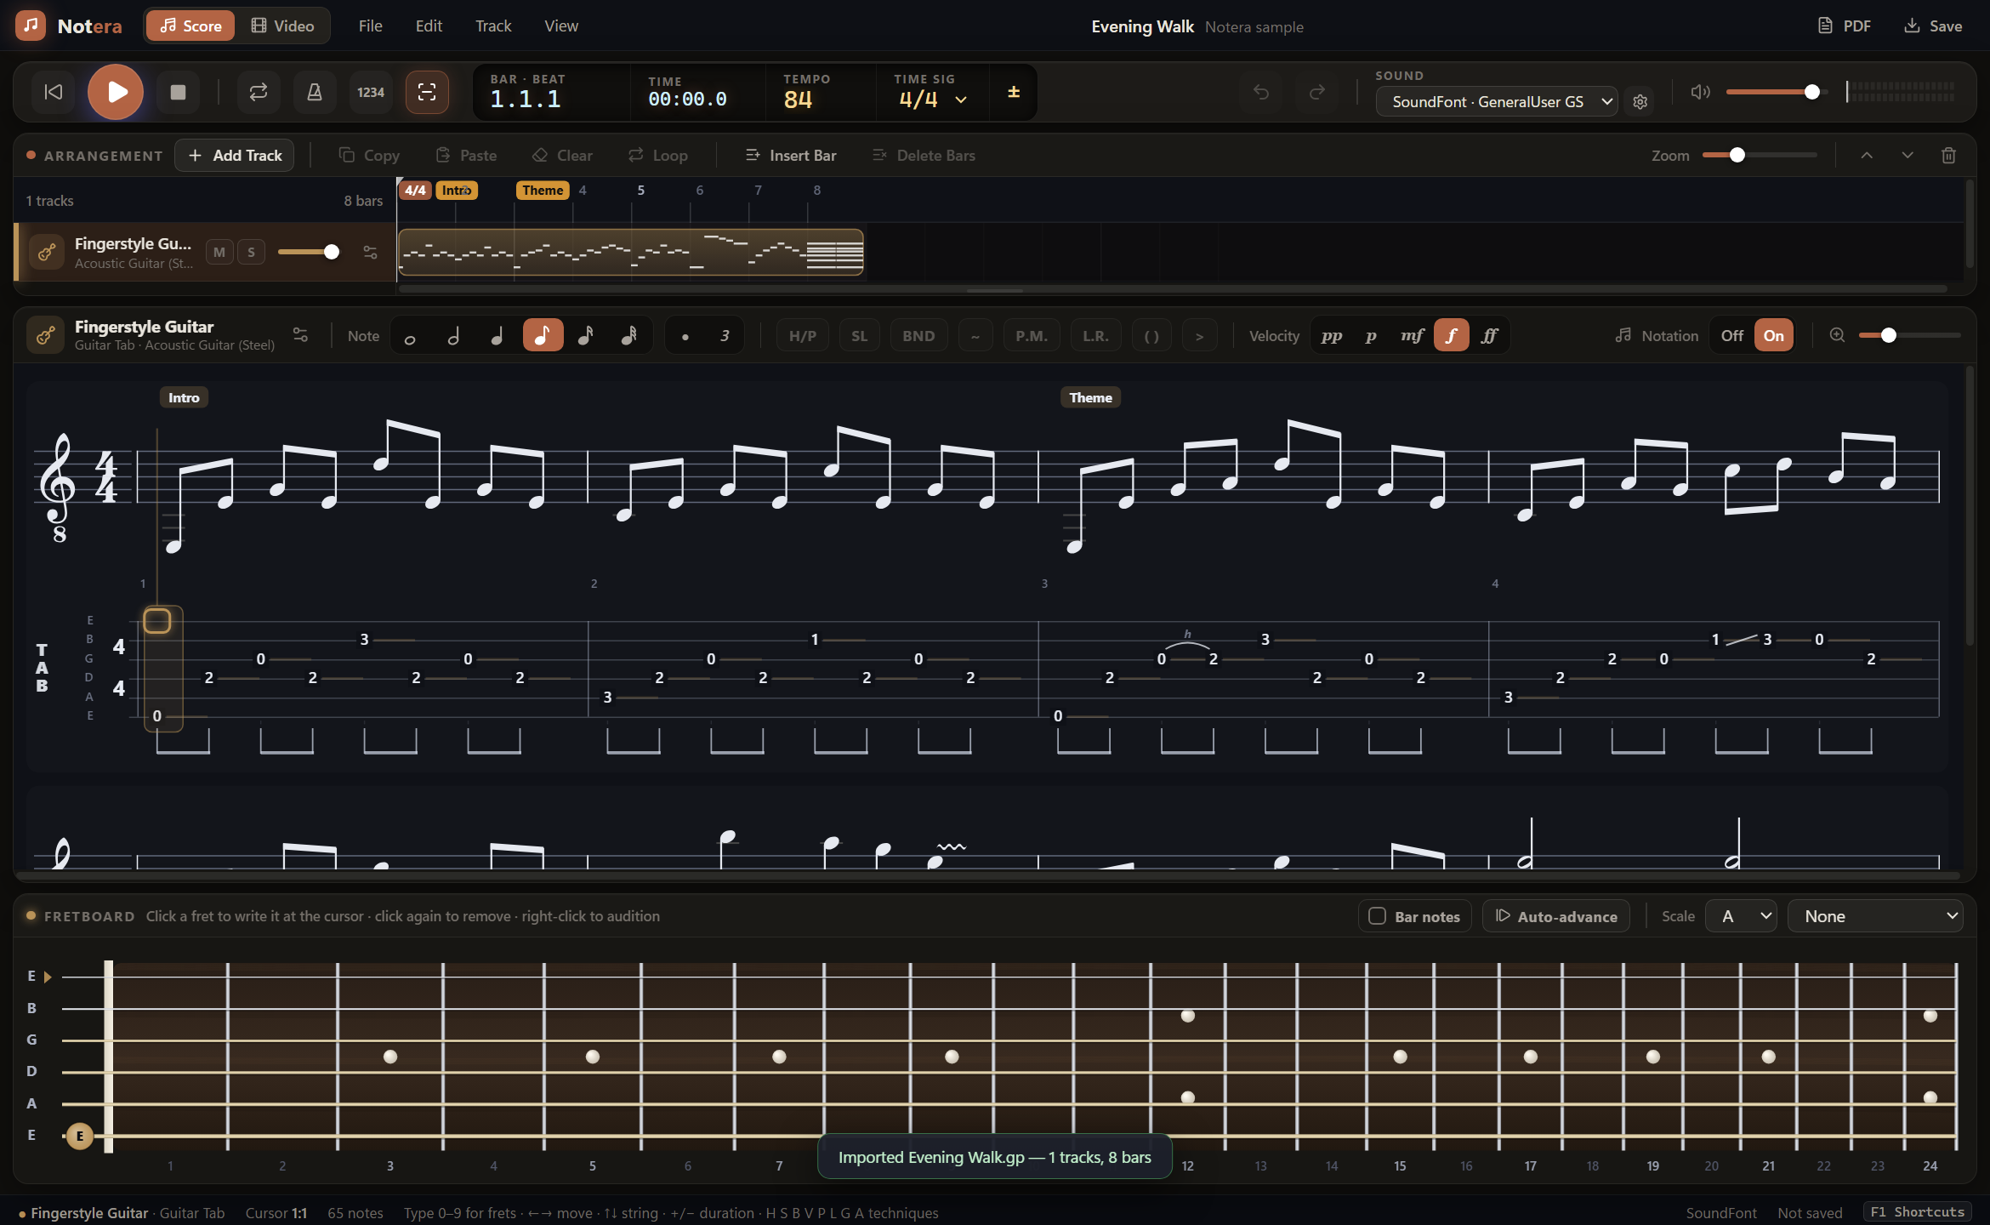Apply hammer-on/pull-off H/P technique
This screenshot has height=1225, width=1990.
tap(802, 335)
